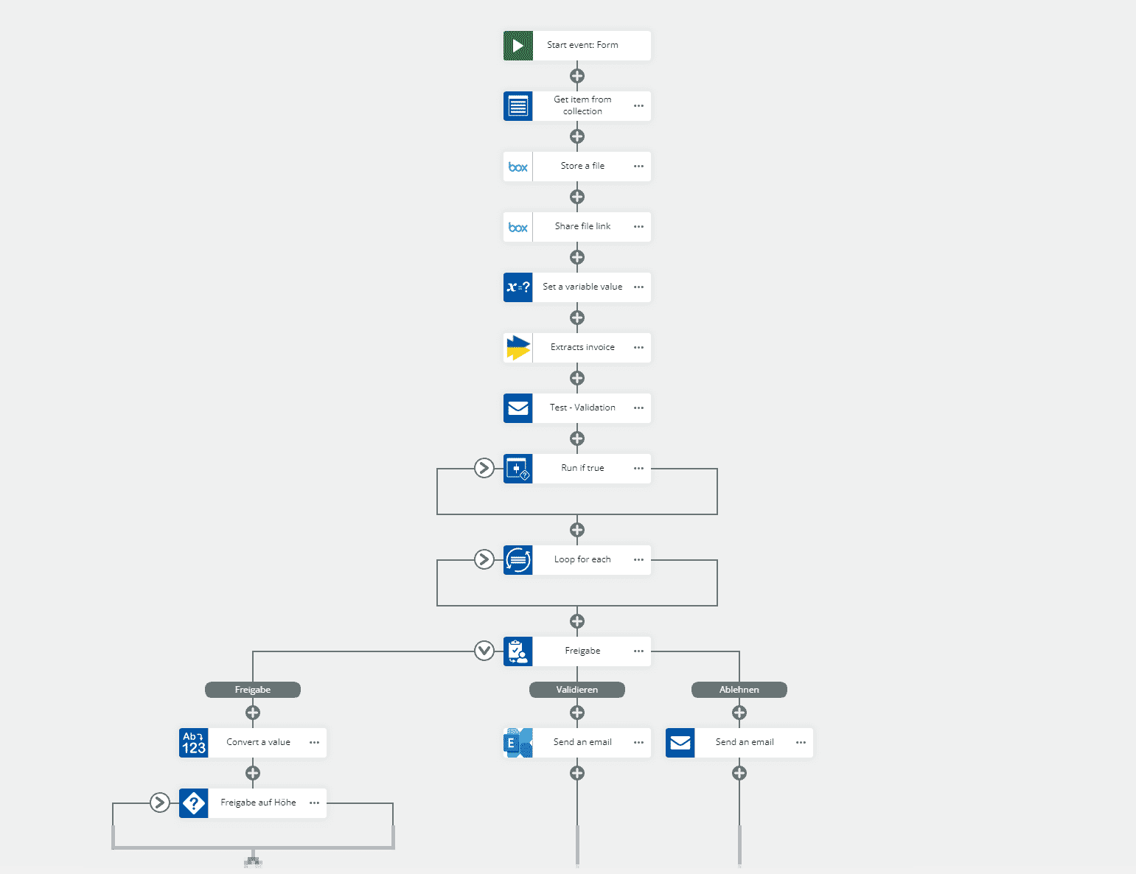Add action under Ablehnen branch label

tap(739, 713)
